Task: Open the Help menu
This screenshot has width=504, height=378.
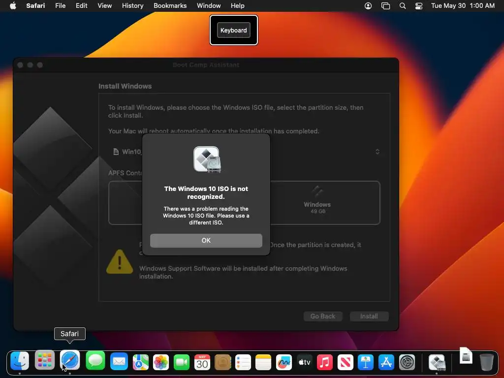Action: click(x=238, y=5)
